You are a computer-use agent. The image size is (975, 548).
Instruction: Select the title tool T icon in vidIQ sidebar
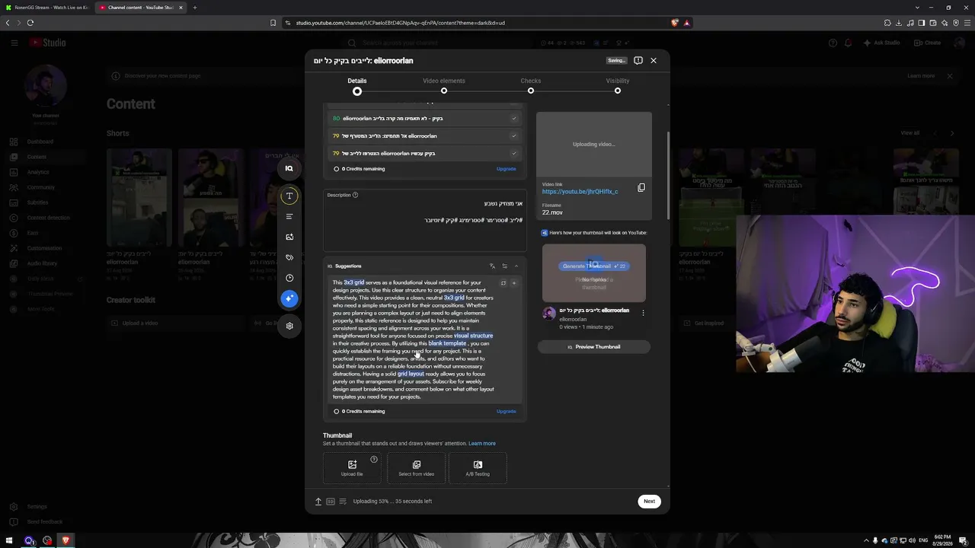pos(289,196)
